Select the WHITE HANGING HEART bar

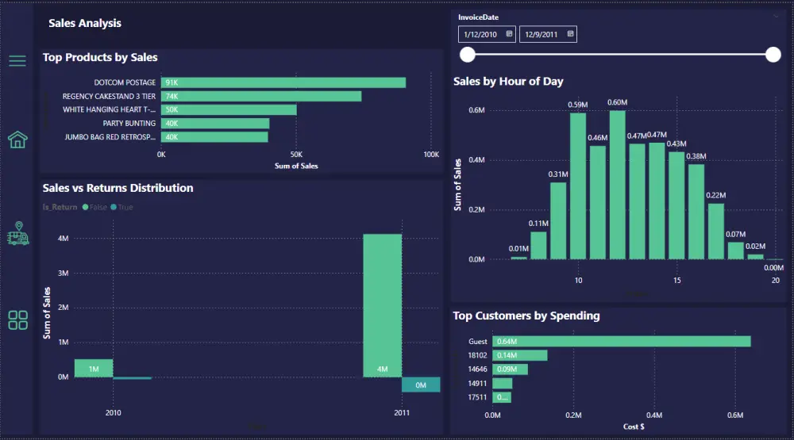(x=229, y=109)
